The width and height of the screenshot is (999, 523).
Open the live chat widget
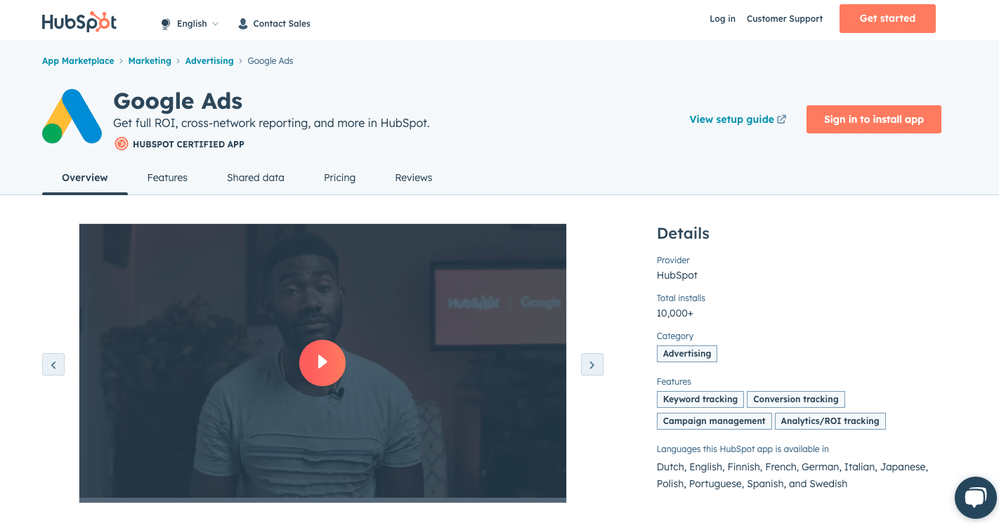[976, 498]
